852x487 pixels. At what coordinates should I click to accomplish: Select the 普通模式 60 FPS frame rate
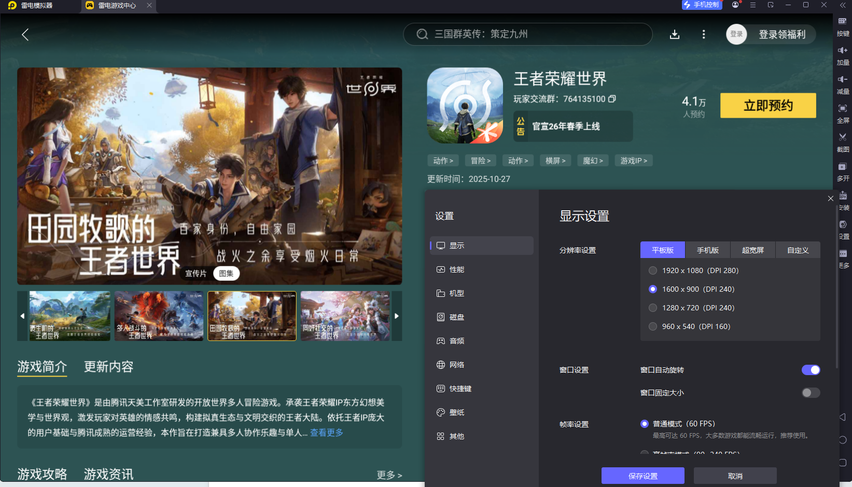645,423
